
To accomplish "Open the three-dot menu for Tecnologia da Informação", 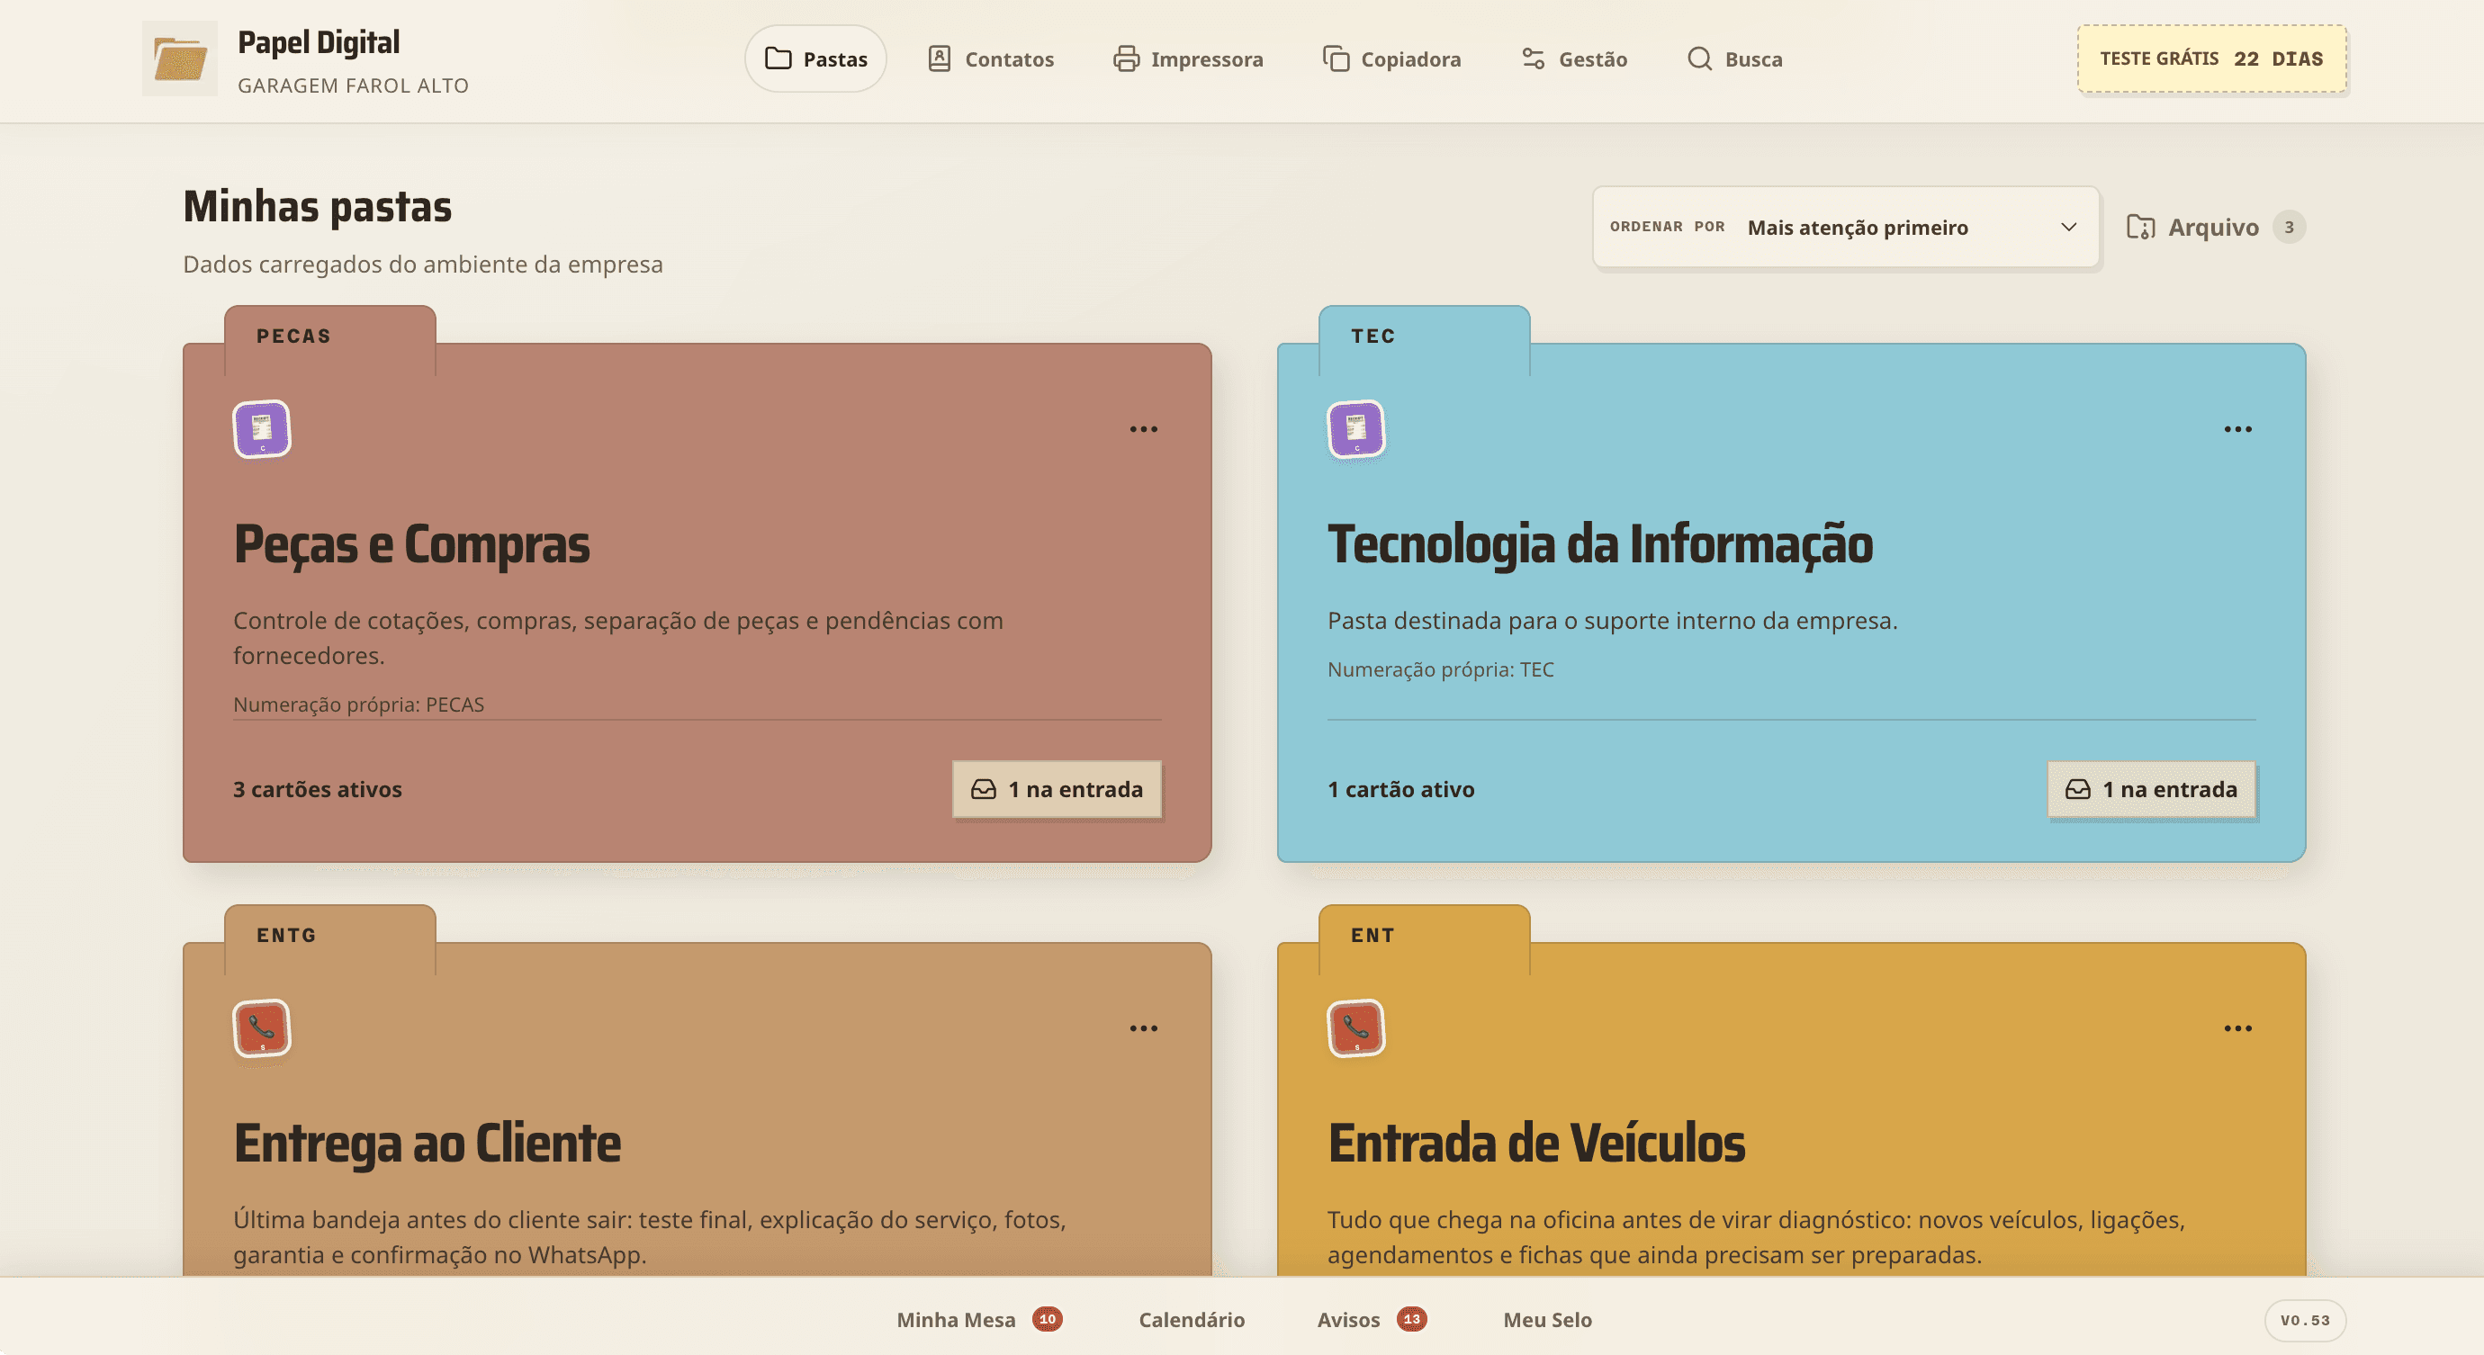I will (x=2238, y=429).
